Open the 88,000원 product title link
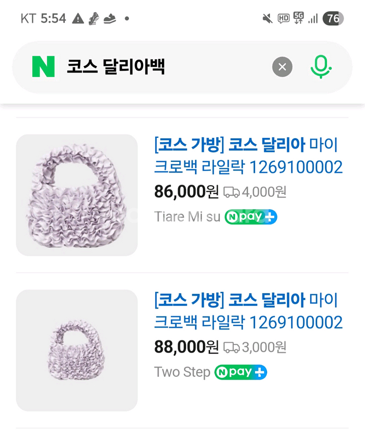The image size is (365, 430). 248,311
